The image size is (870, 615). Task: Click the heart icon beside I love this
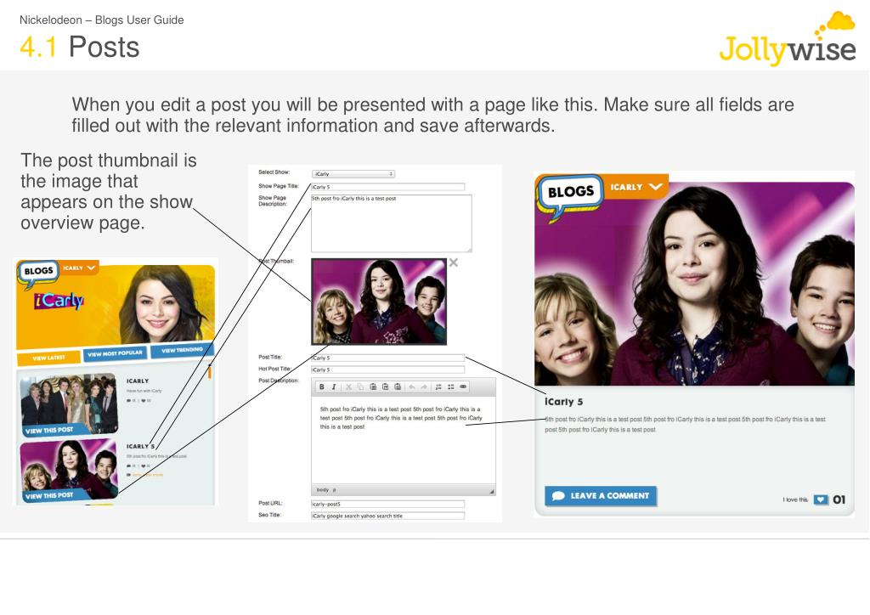point(820,499)
